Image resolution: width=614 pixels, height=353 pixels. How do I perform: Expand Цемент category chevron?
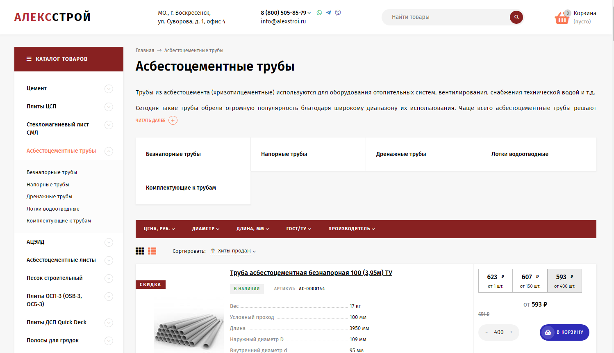pos(109,89)
